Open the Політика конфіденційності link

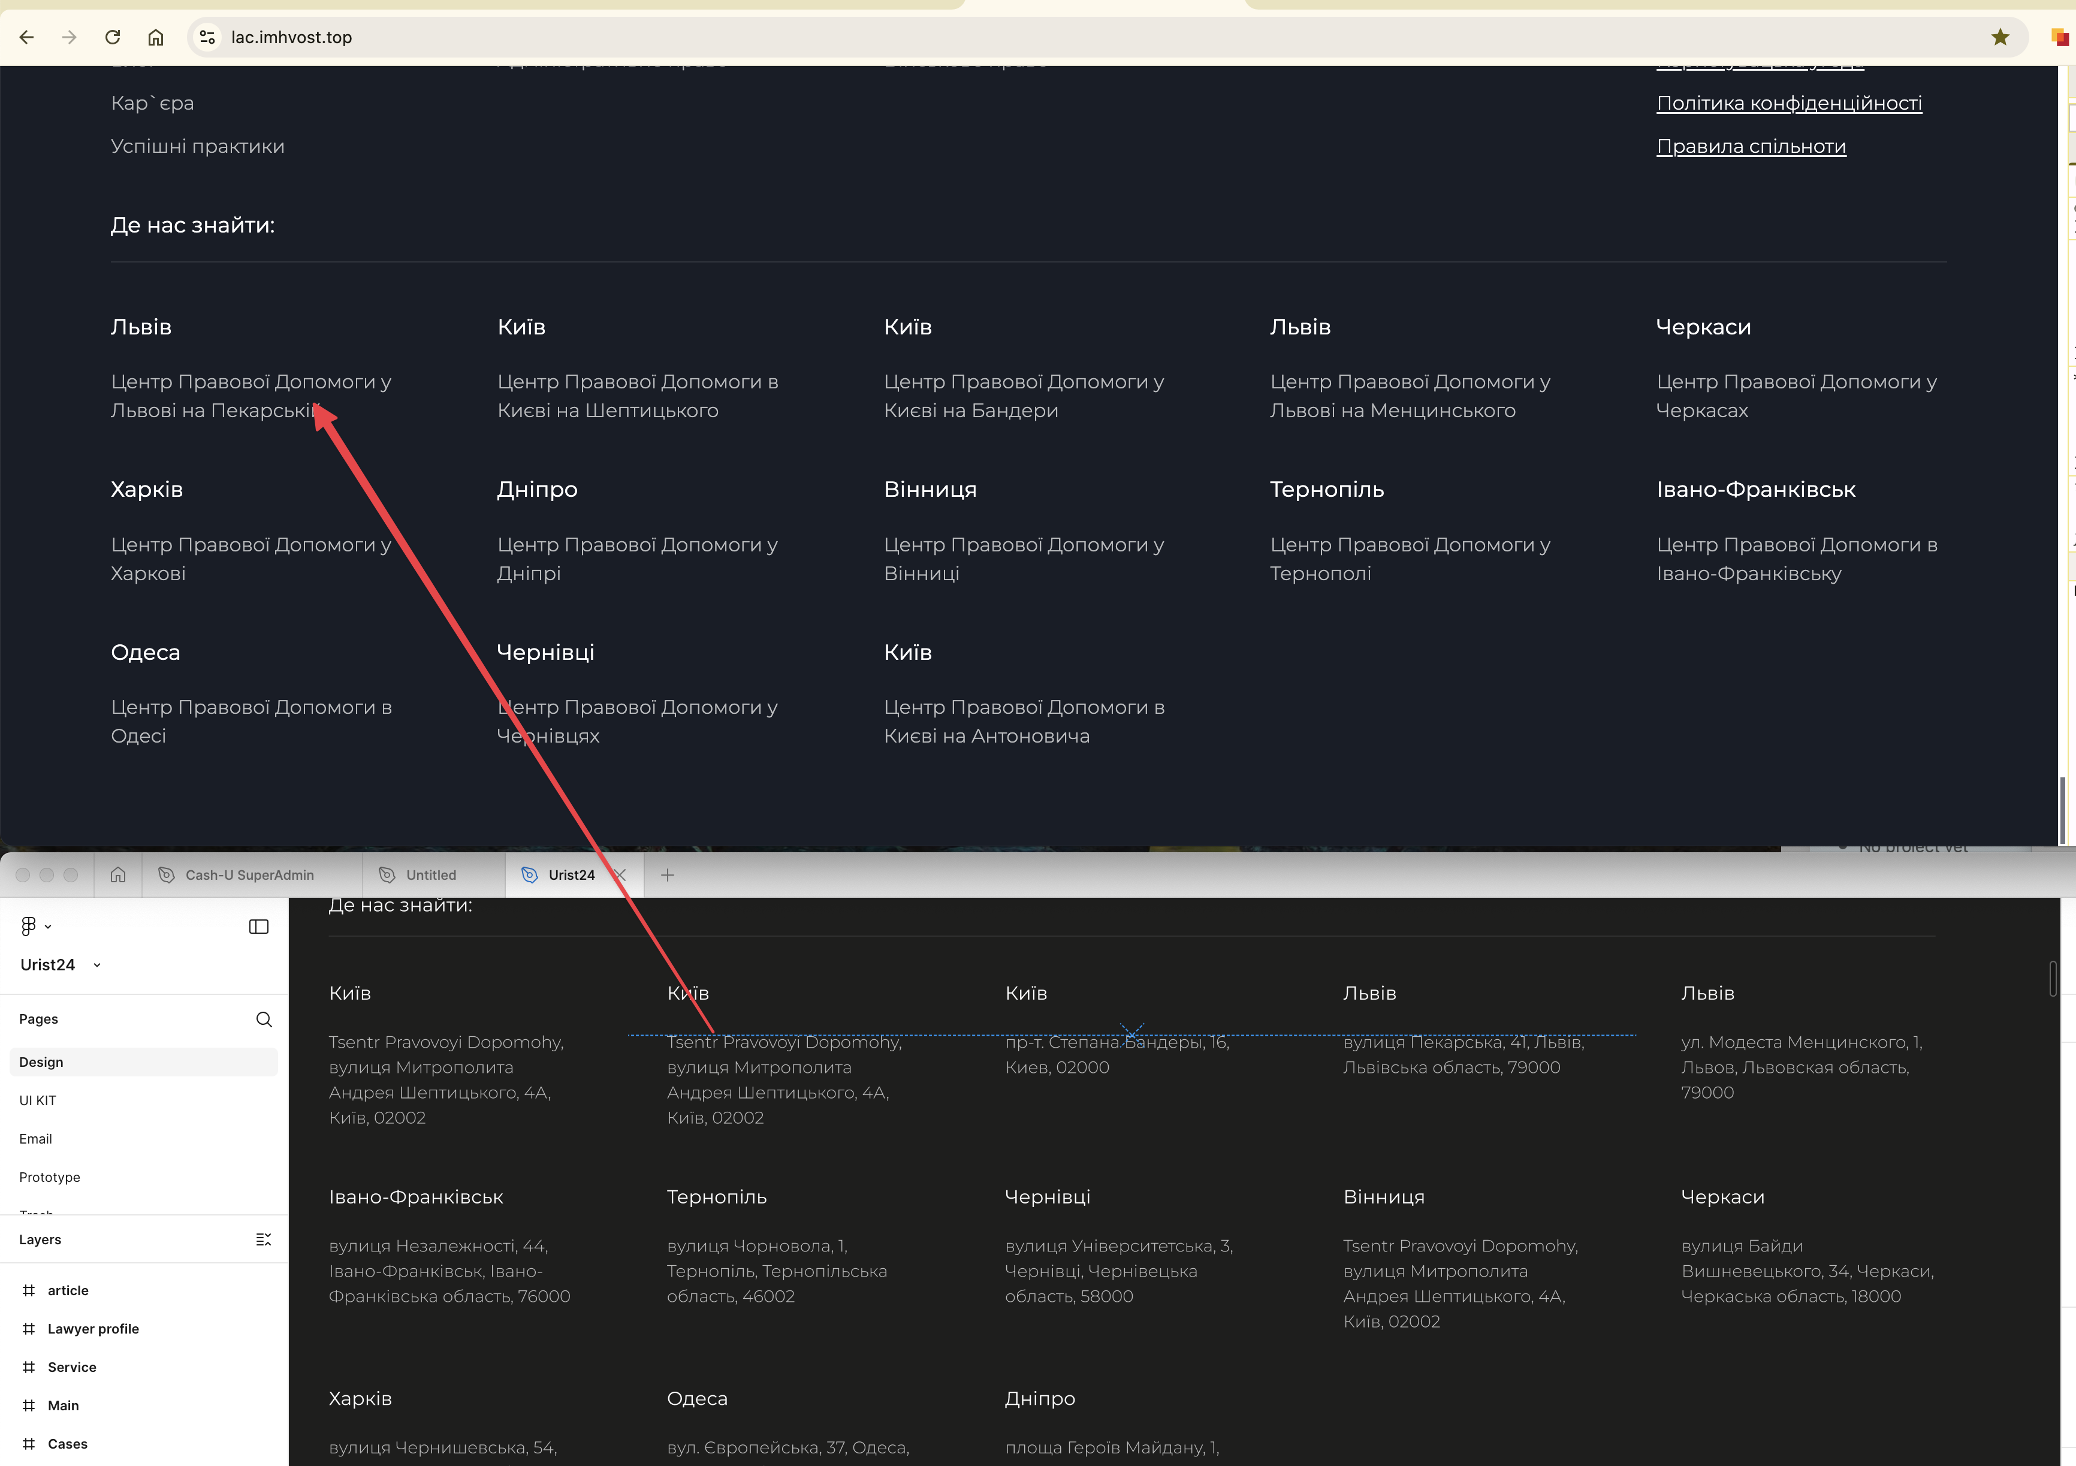point(1788,103)
